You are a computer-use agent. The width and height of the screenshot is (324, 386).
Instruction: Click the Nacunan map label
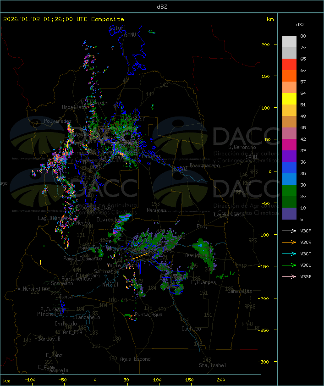point(156,210)
